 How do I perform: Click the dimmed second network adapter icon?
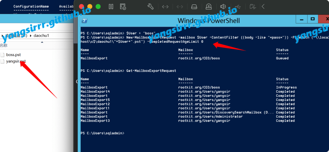pyautogui.click(x=180, y=7)
